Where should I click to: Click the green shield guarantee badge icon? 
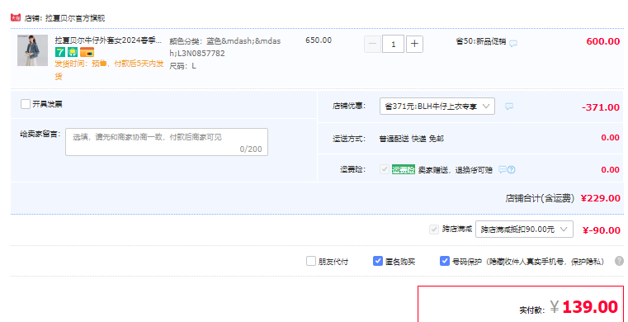(73, 52)
